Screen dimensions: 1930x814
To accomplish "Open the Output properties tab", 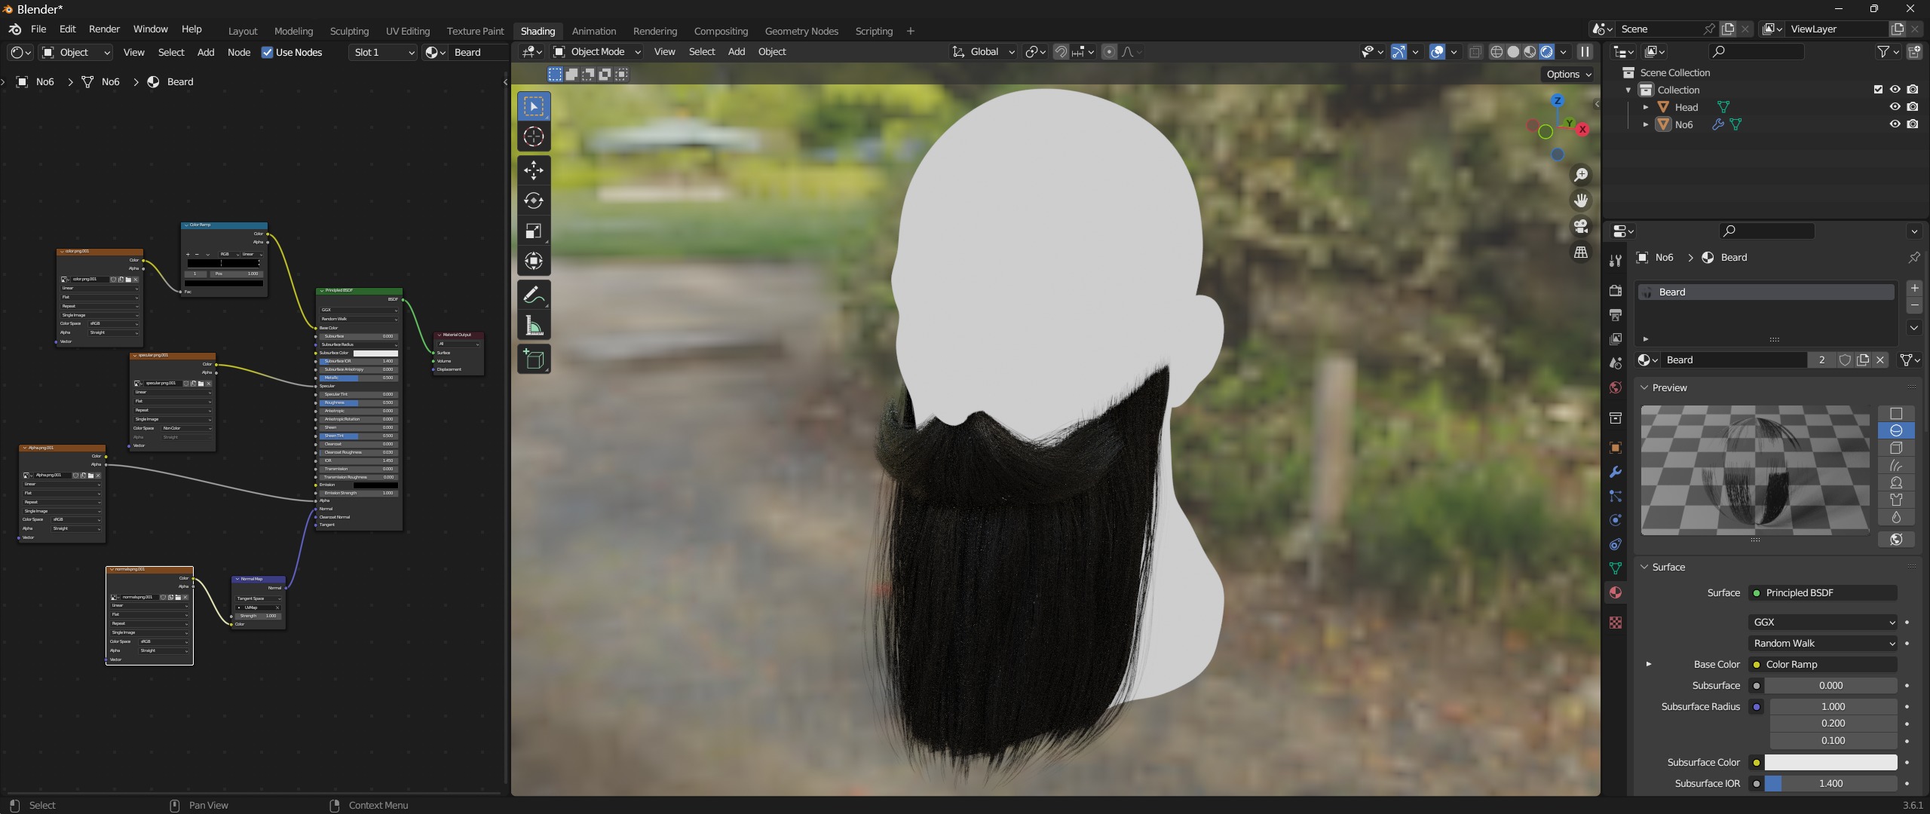I will coord(1616,315).
